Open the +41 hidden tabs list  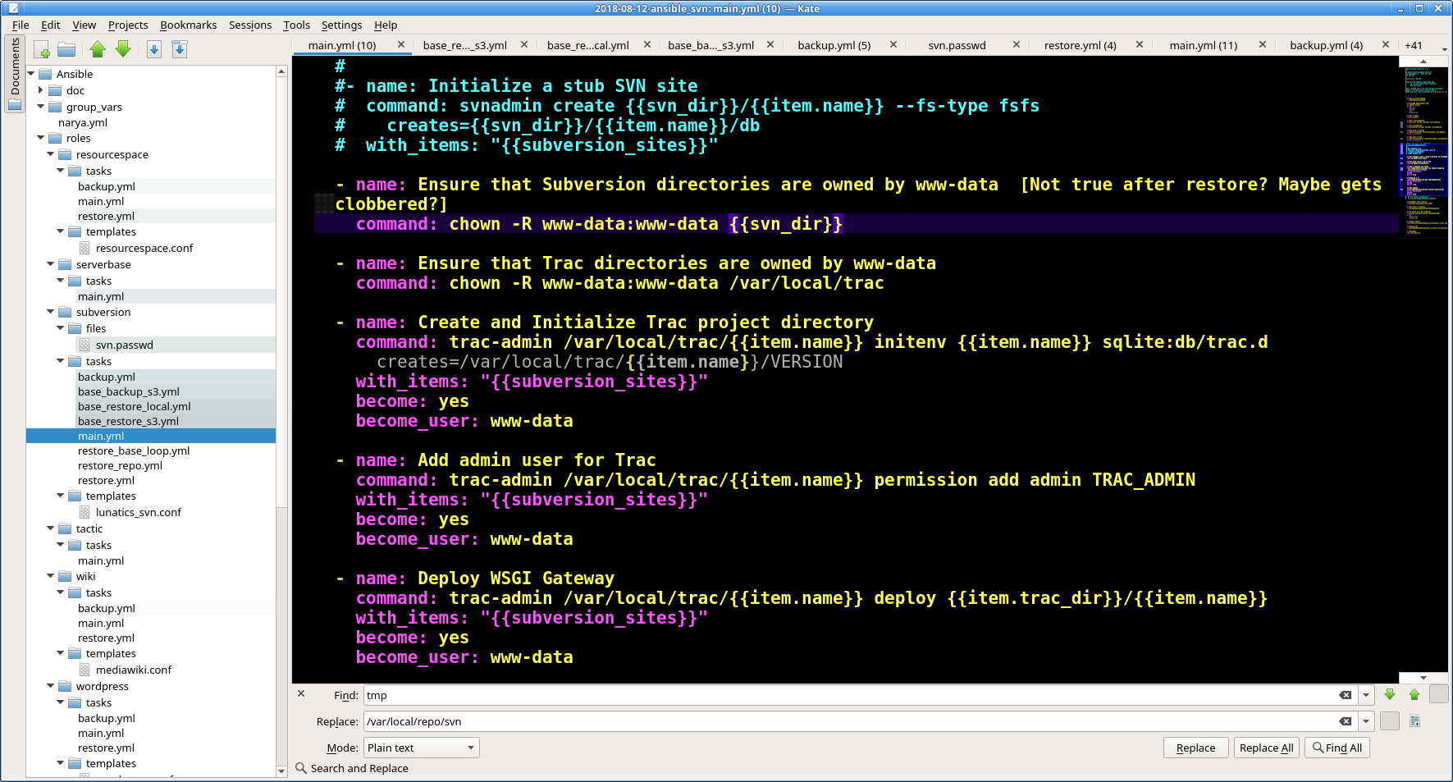coord(1414,45)
